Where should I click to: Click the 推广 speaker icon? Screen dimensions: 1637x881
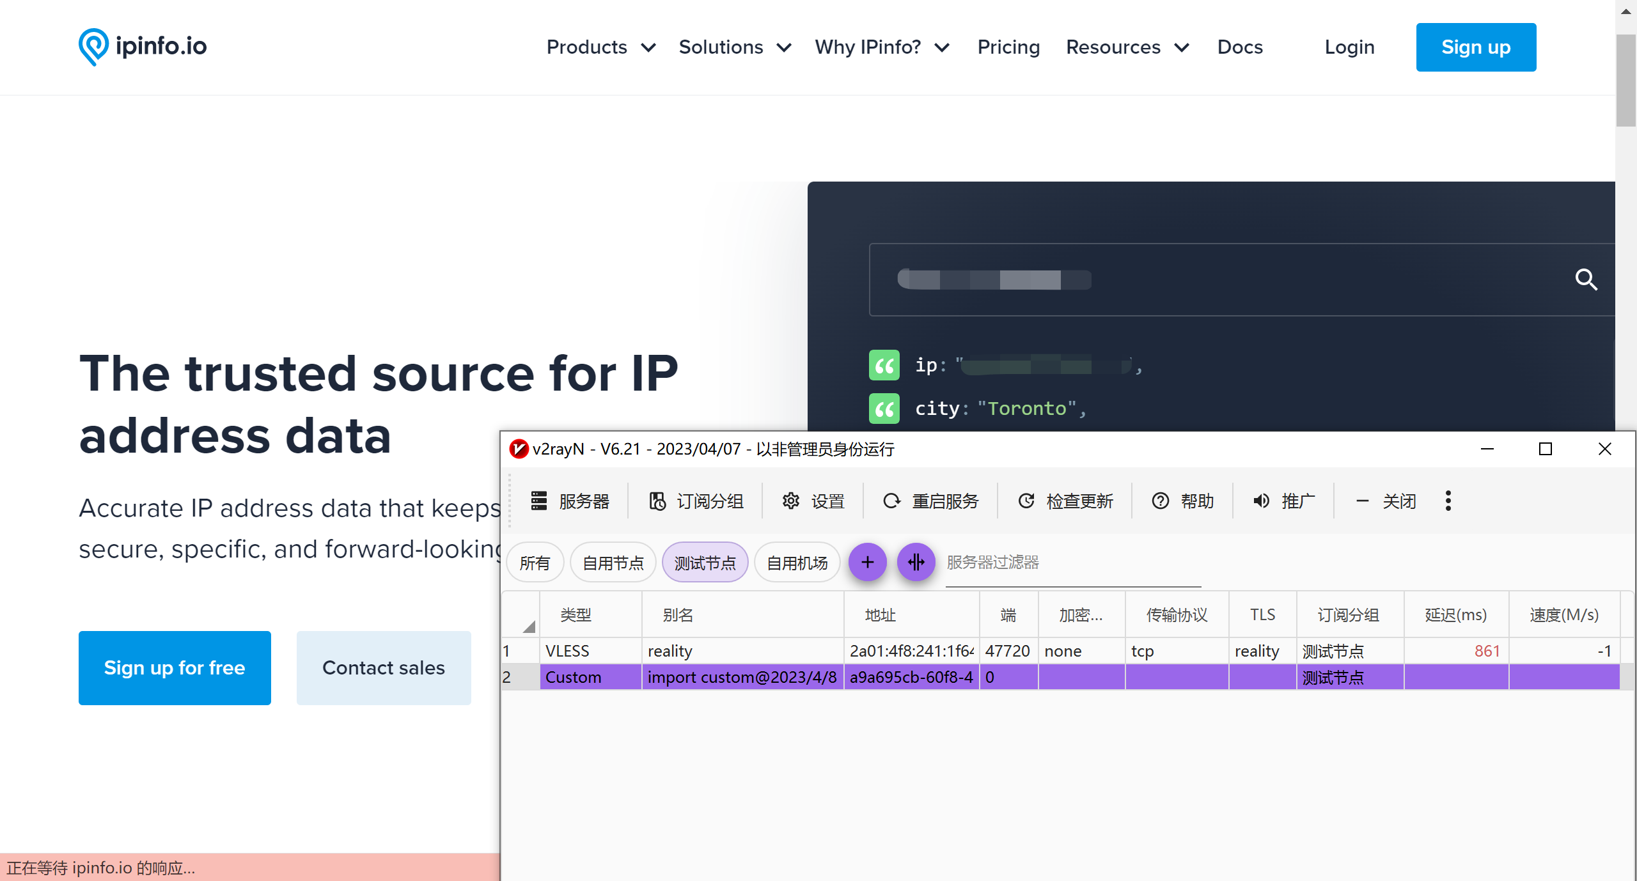click(x=1261, y=501)
